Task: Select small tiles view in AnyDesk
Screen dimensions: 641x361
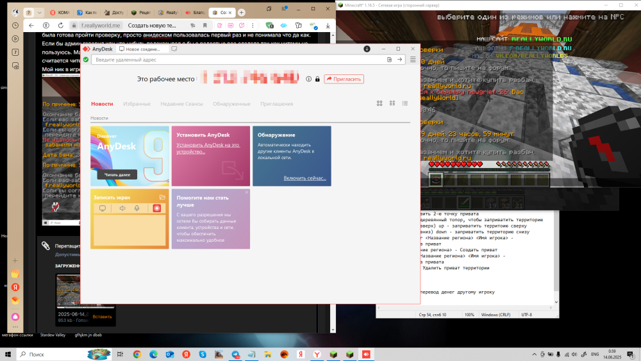Action: 392,103
